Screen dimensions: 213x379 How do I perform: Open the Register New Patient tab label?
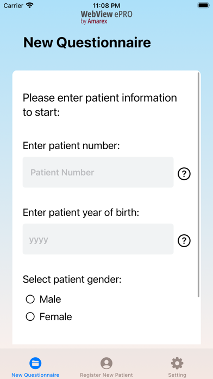click(x=106, y=375)
